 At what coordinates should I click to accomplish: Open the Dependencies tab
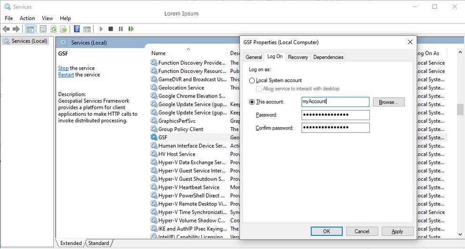point(328,57)
